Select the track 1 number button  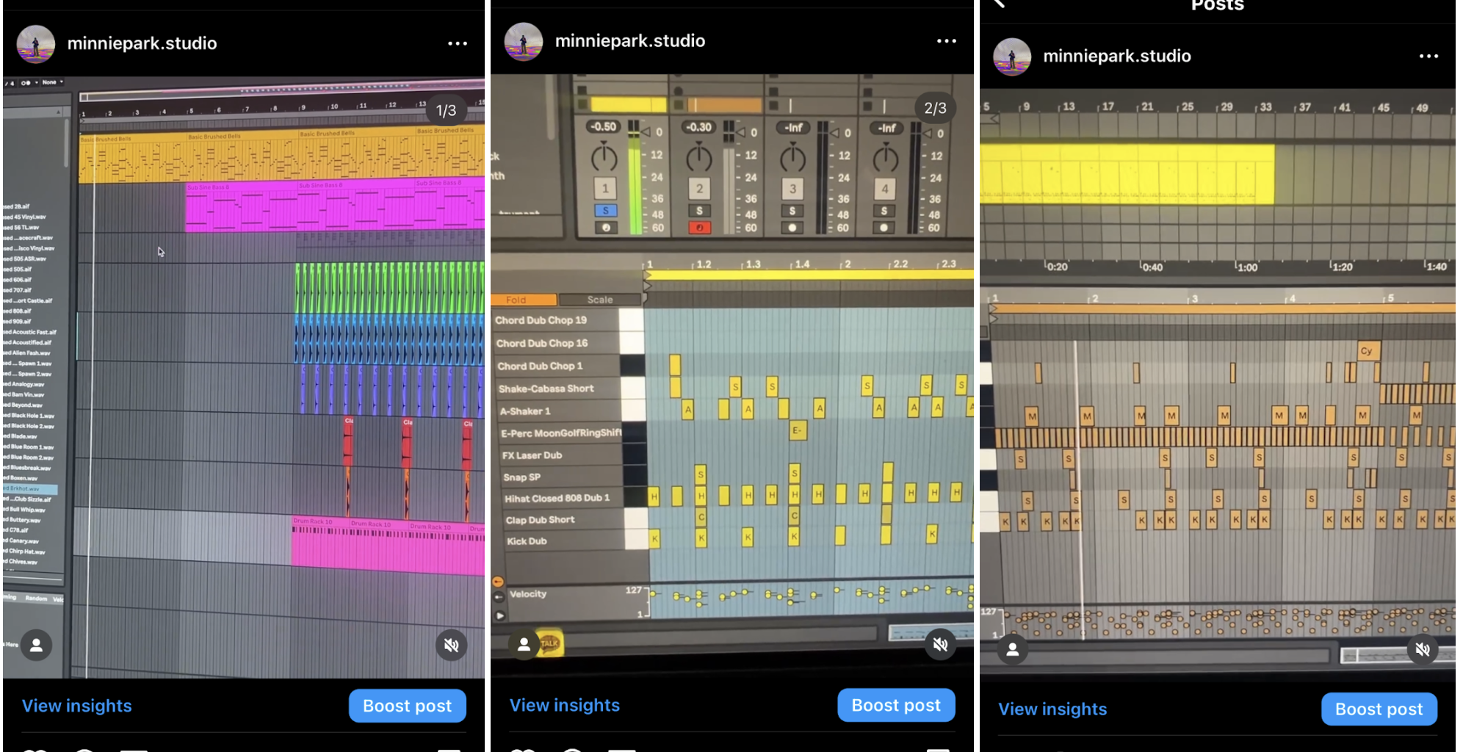click(605, 189)
